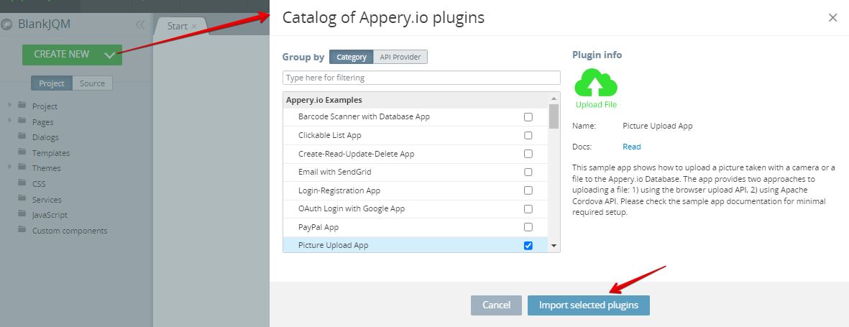Image resolution: width=849 pixels, height=327 pixels.
Task: Group plugins by Category
Action: point(351,57)
